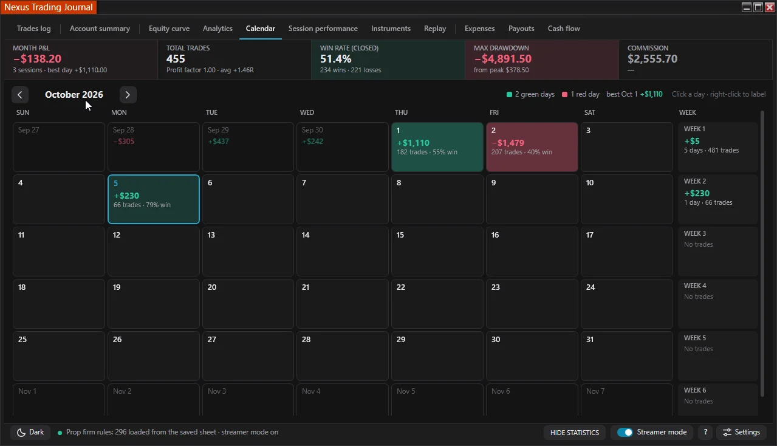This screenshot has width=777, height=446.
Task: Open the WEEK 5 summary card
Action: point(718,356)
